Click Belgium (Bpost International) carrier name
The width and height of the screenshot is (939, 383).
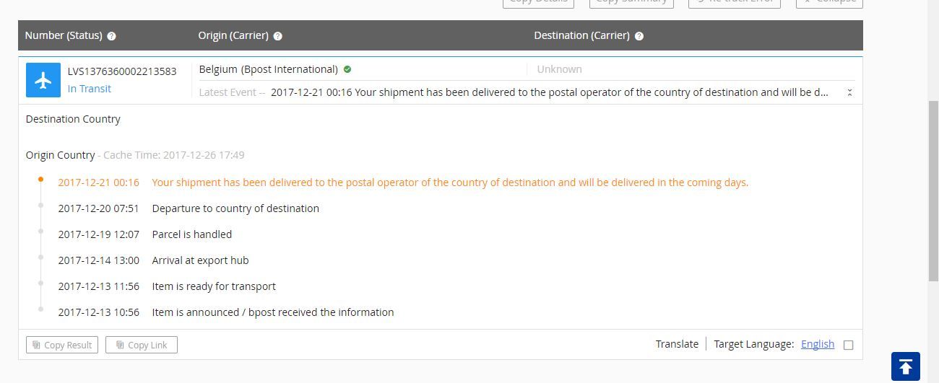(x=268, y=69)
